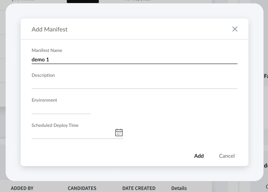The image size is (268, 192).
Task: Click the Manifest Name label
Action: (47, 50)
